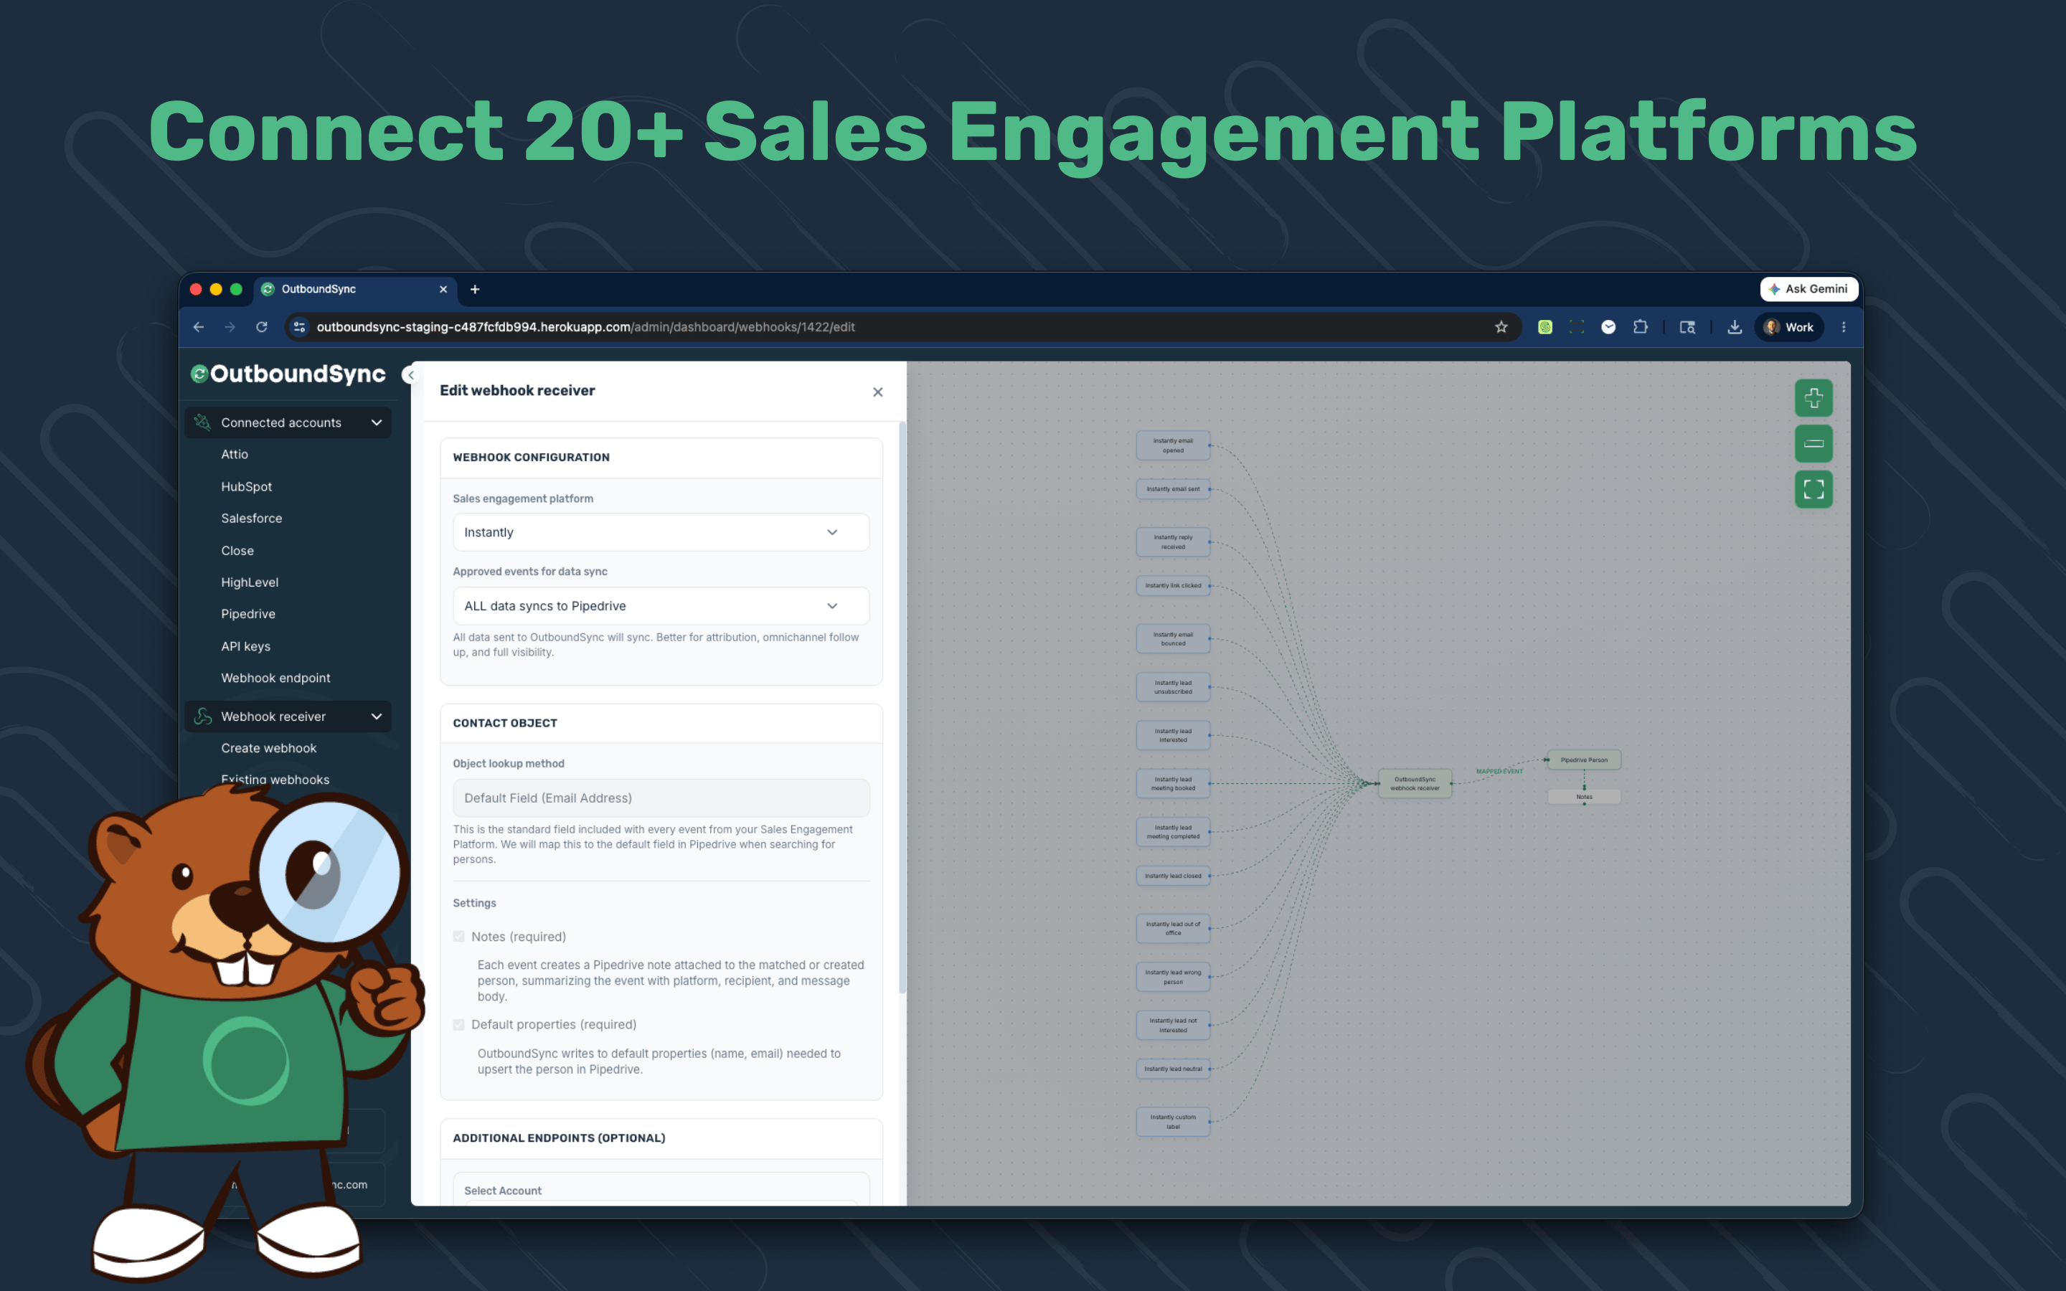Select the Instantly email sent node
Image resolution: width=2066 pixels, height=1291 pixels.
point(1173,489)
